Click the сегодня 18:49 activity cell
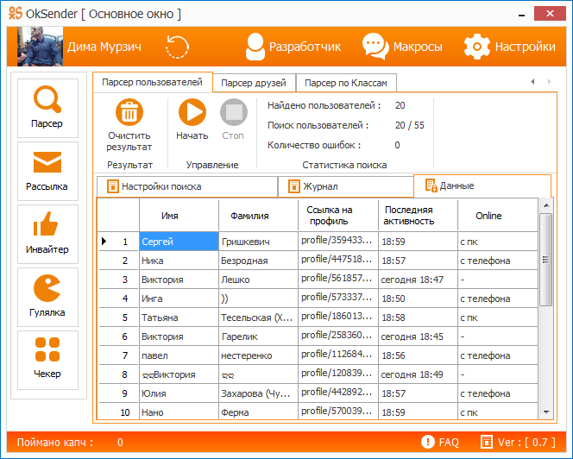The image size is (573, 459). 418,374
